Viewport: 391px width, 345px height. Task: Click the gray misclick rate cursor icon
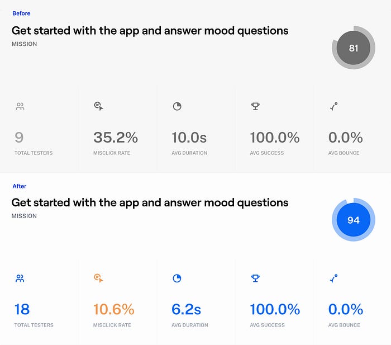coord(98,106)
